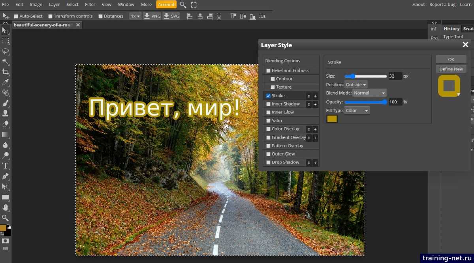Uncheck the Stroke effect checkbox
Viewport: 474px width, 263px height.
click(269, 96)
